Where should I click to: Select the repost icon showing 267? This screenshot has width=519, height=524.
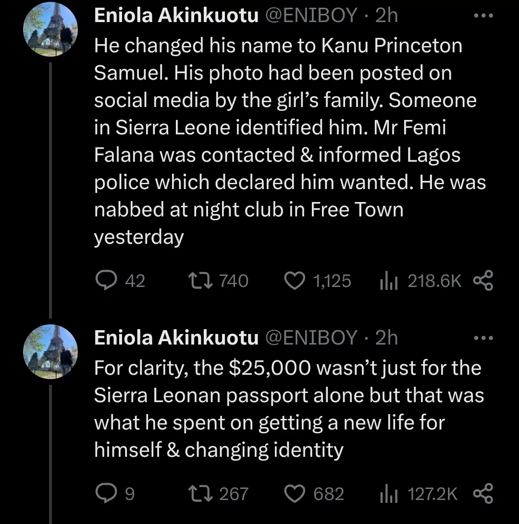(x=199, y=492)
